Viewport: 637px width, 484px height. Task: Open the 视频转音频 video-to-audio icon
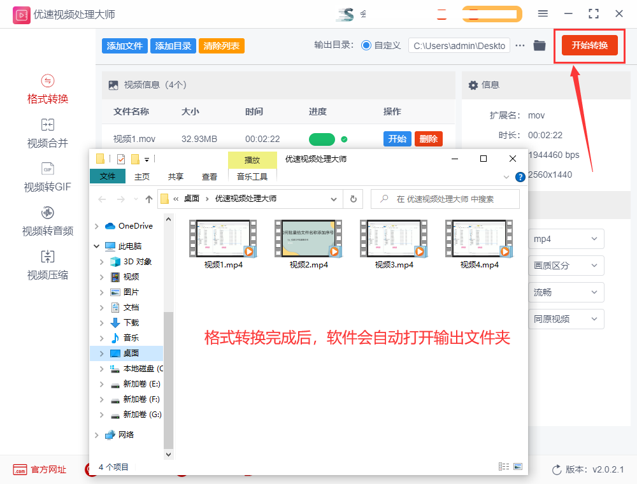[48, 212]
